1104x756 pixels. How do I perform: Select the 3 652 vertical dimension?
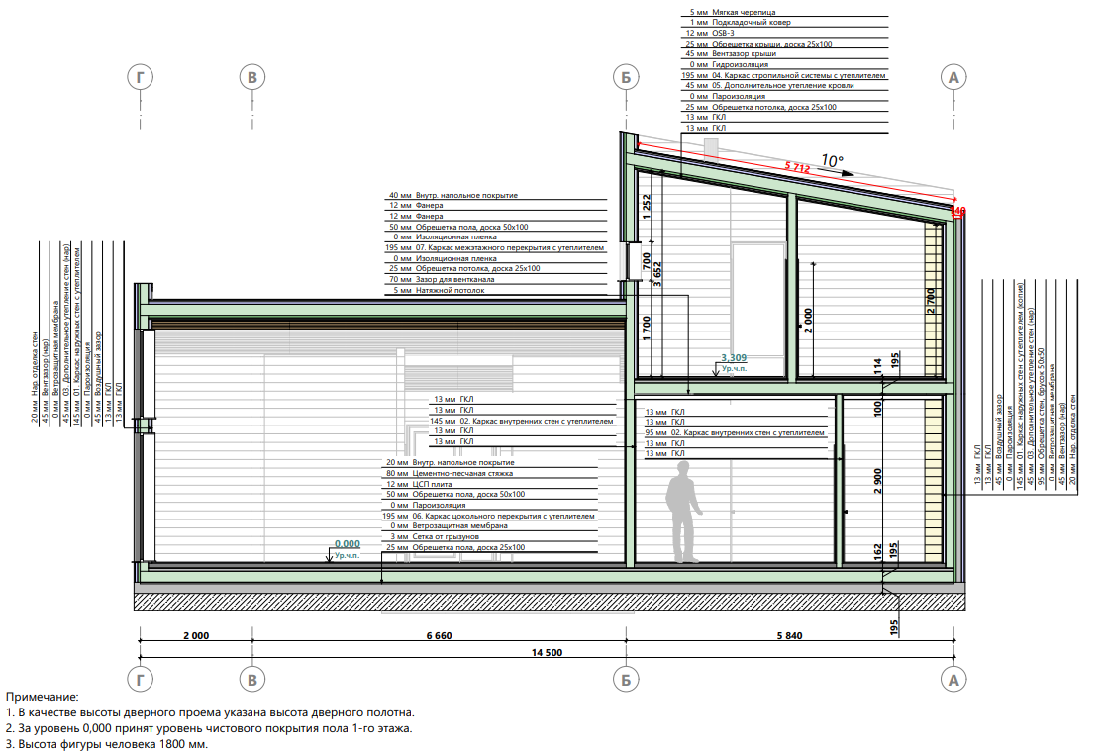pyautogui.click(x=656, y=267)
